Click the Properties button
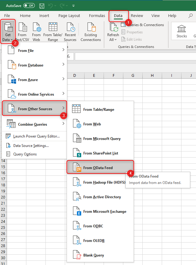Image resolution: width=196 pixels, height=265 pixels. (132, 32)
